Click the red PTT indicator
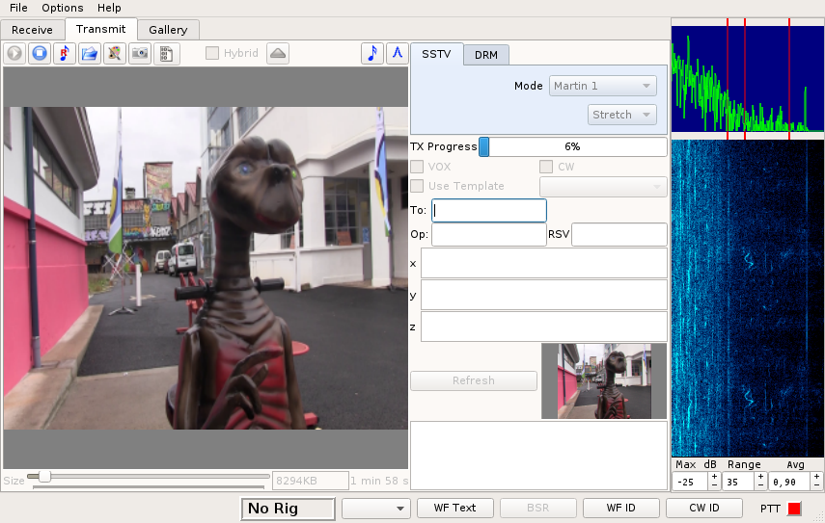Image resolution: width=825 pixels, height=523 pixels. coord(794,509)
